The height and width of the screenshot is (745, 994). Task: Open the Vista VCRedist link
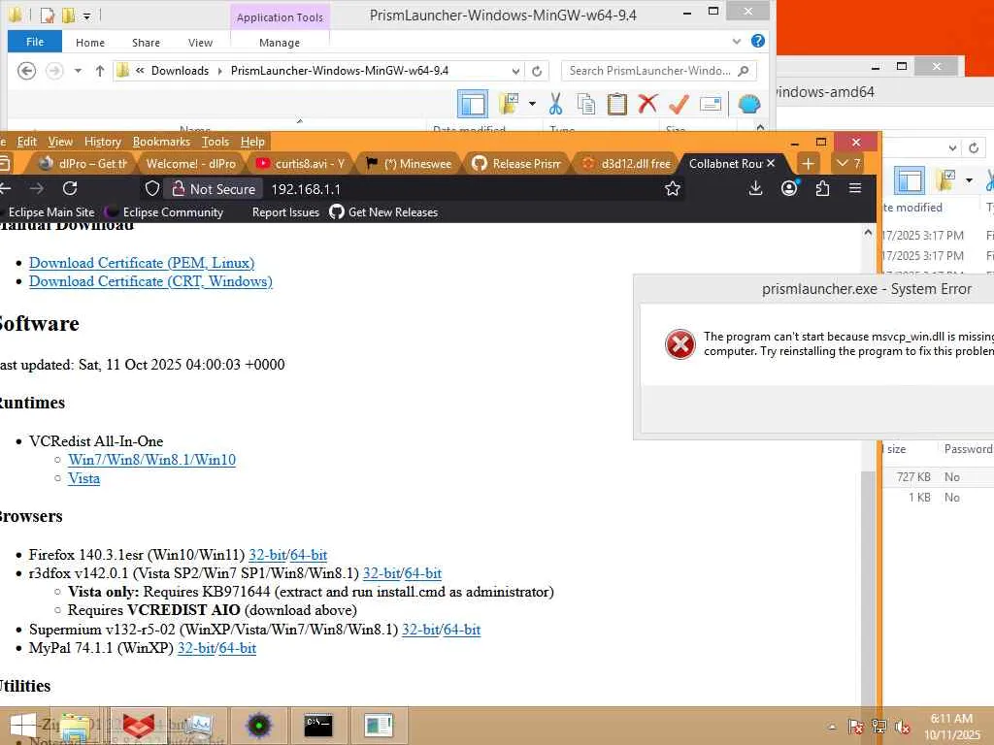[x=83, y=478]
